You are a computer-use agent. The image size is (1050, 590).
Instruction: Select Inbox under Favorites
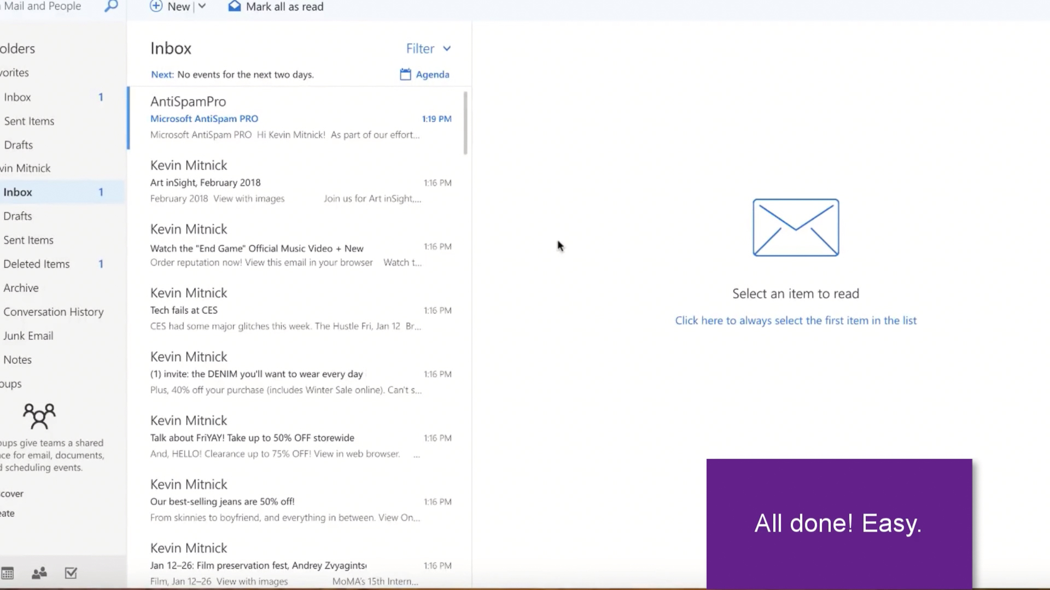(x=17, y=97)
